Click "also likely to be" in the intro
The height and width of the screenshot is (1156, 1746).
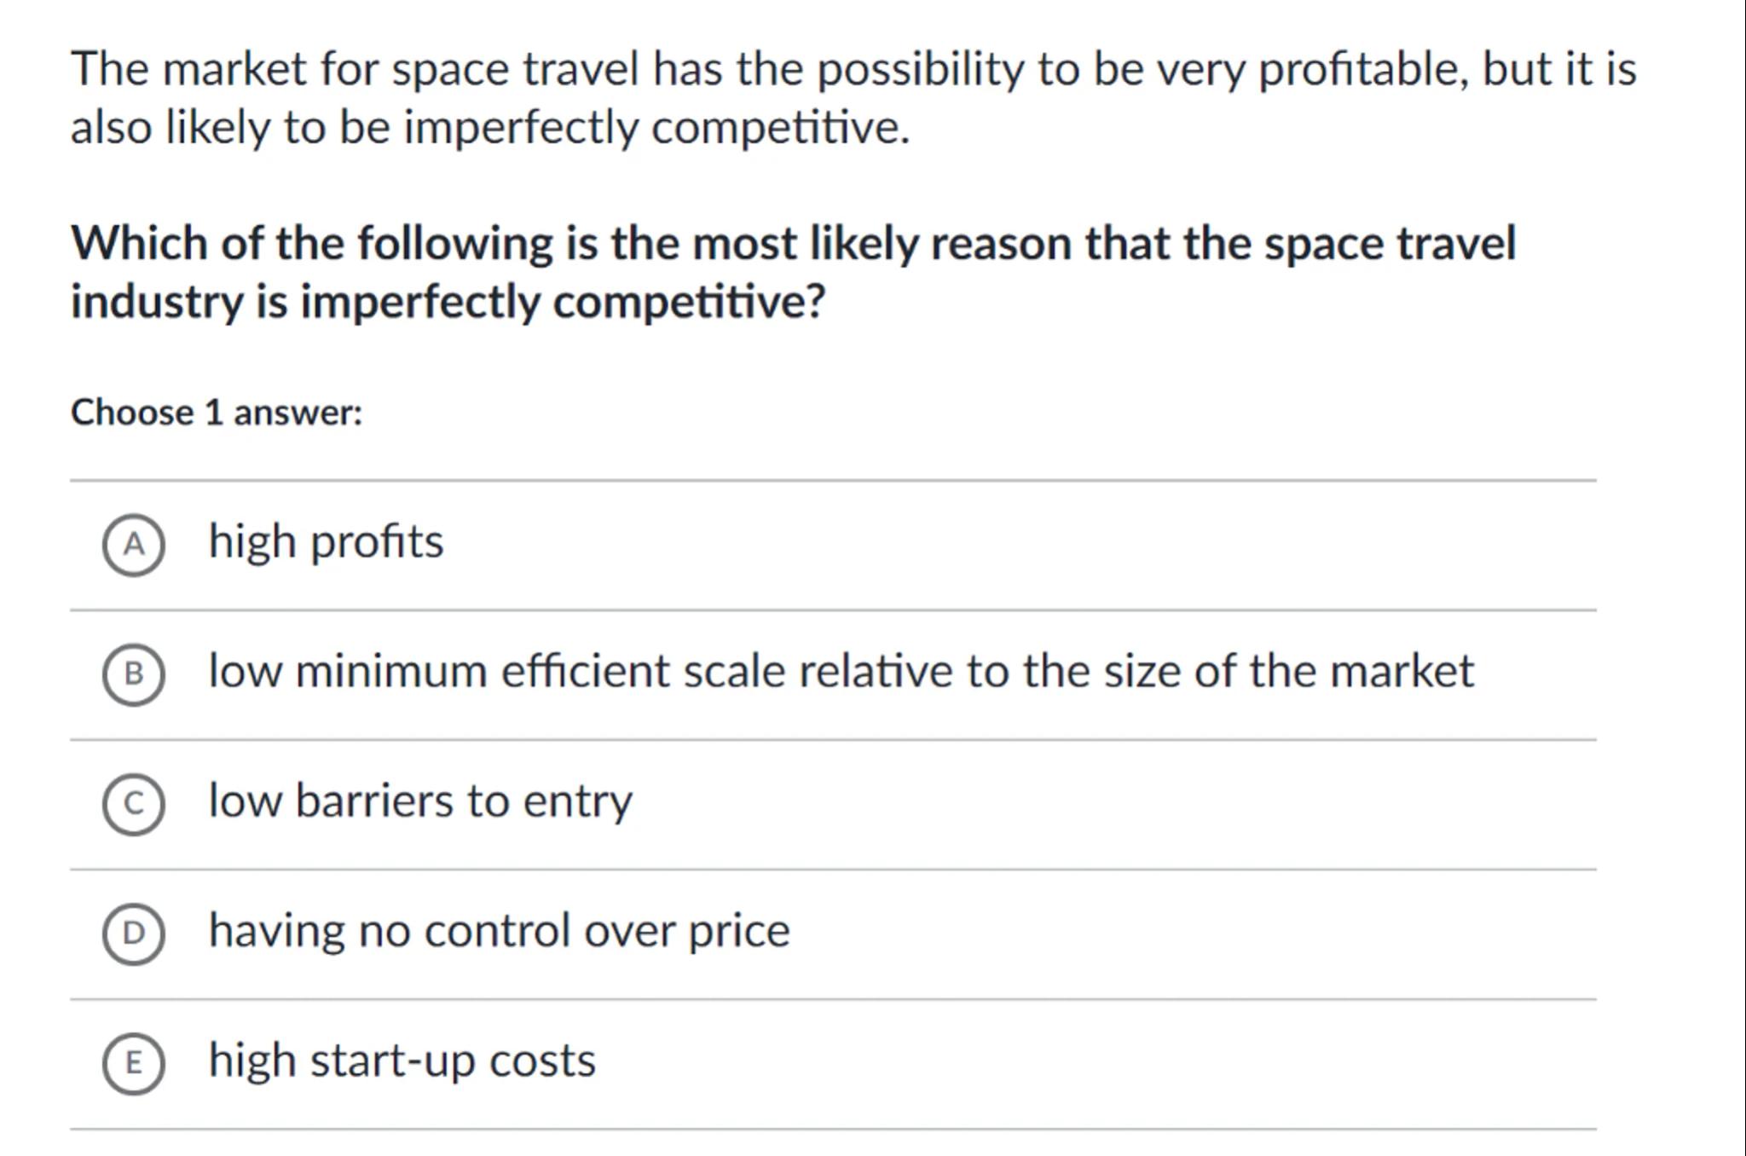[230, 128]
